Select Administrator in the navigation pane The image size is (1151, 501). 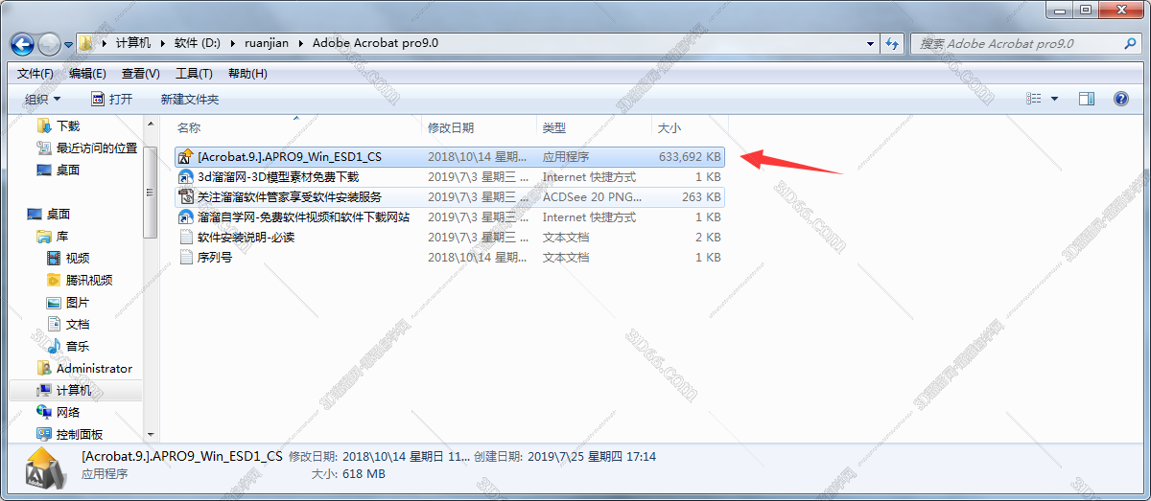94,368
